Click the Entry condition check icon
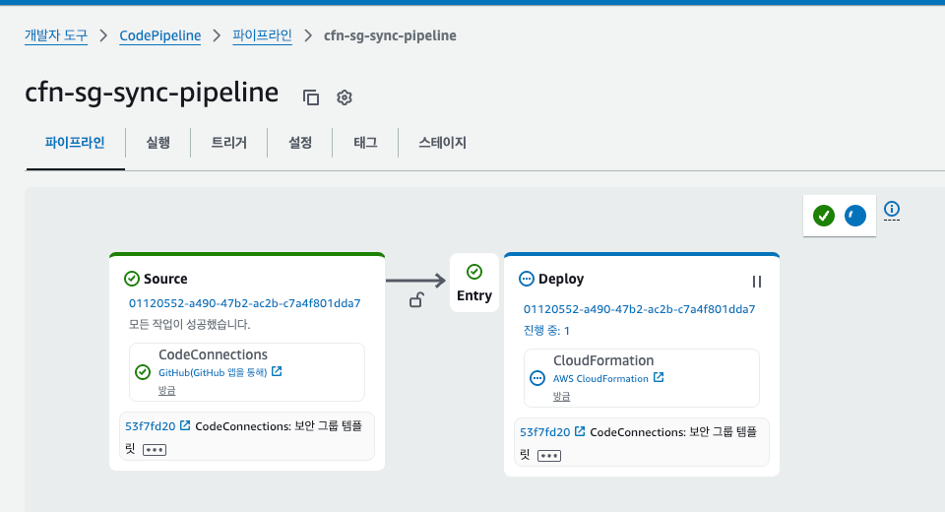The image size is (945, 512). point(474,272)
